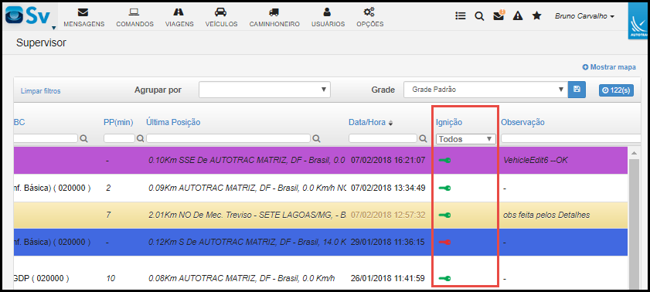Click the Sv application logo

click(28, 15)
